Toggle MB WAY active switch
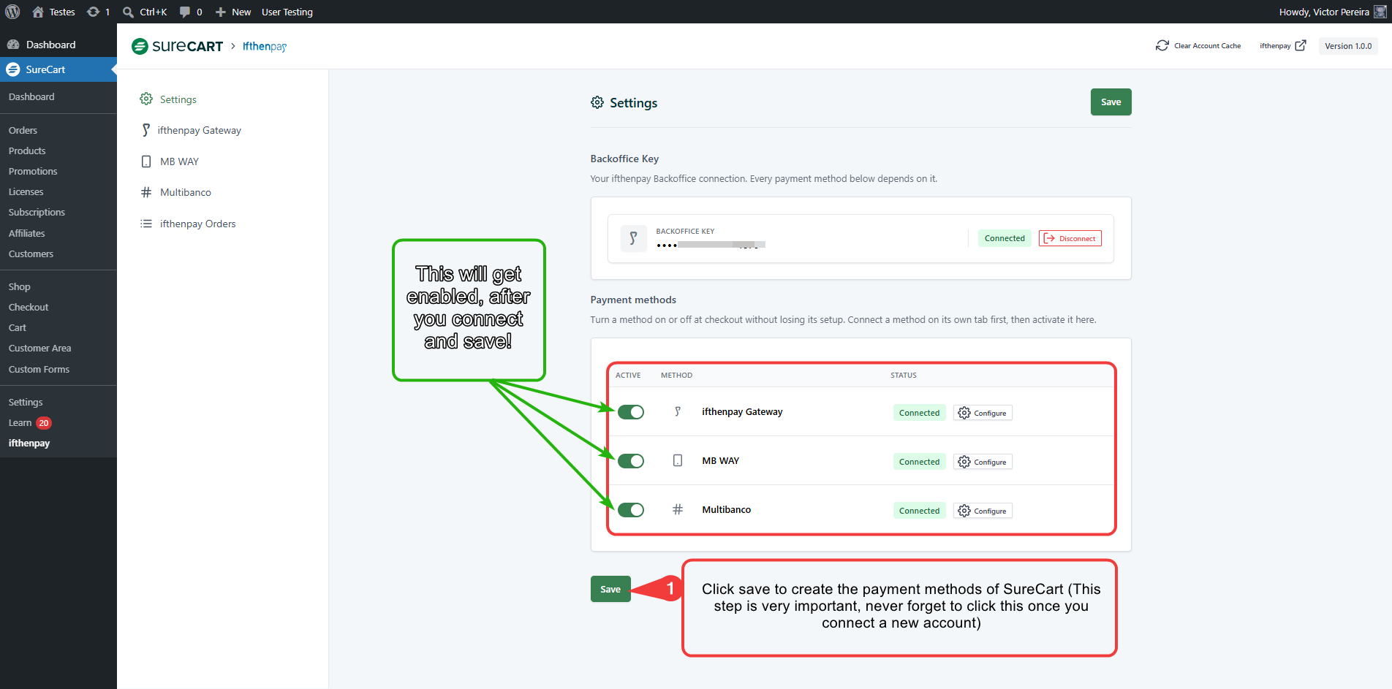Viewport: 1392px width, 689px height. click(630, 461)
